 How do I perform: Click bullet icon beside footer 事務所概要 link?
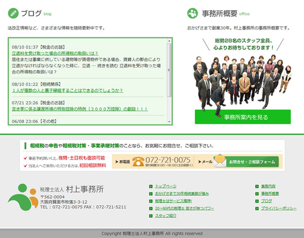pos(257,194)
